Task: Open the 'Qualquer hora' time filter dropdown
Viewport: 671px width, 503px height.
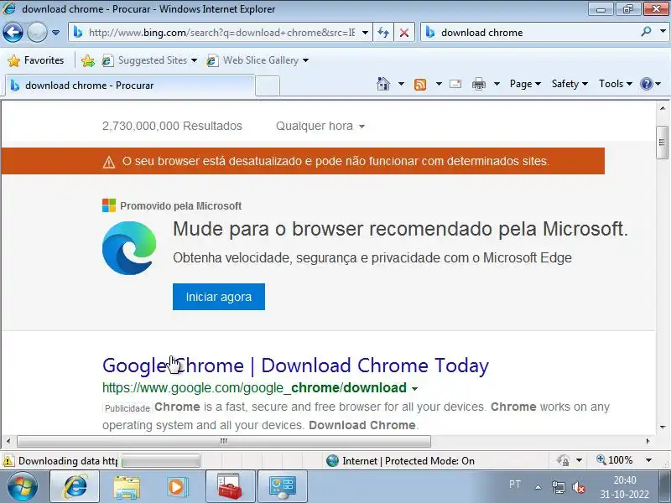Action: (x=320, y=127)
